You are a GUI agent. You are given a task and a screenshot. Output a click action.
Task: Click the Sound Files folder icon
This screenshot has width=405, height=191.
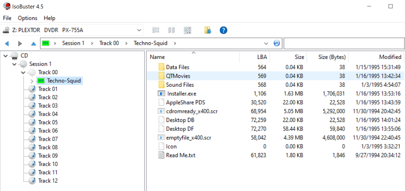(161, 85)
